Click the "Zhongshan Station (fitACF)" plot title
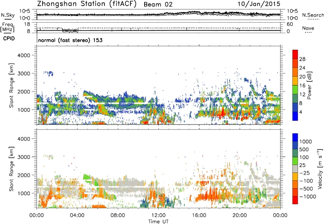The width and height of the screenshot is (324, 224). coord(87,4)
